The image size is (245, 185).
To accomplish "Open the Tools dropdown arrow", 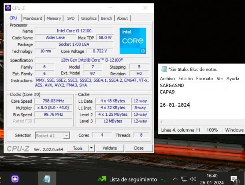I will click(x=91, y=148).
